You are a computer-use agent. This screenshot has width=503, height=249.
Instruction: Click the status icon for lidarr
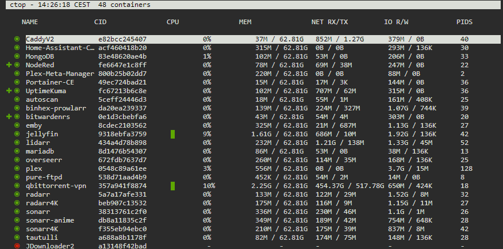pos(17,143)
